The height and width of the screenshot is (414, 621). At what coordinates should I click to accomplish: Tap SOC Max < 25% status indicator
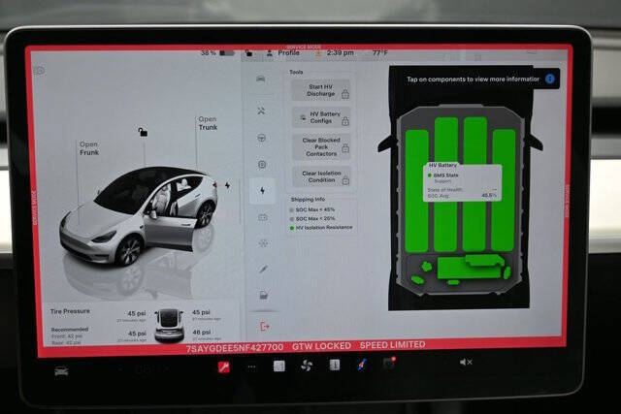pyautogui.click(x=312, y=218)
